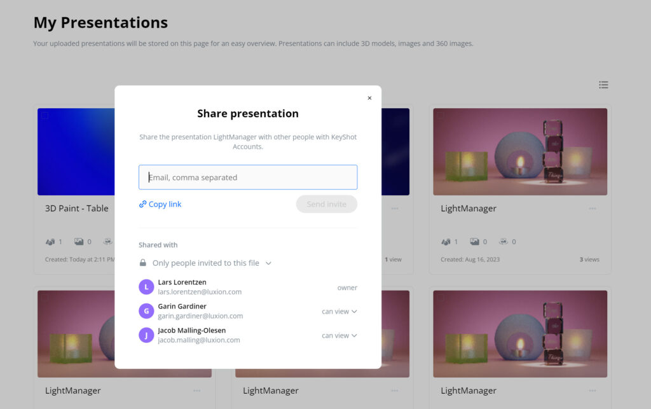Image resolution: width=651 pixels, height=409 pixels.
Task: Open the options menu on LightManager card
Action: point(593,208)
